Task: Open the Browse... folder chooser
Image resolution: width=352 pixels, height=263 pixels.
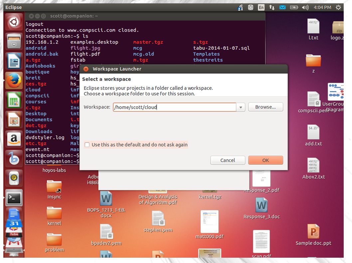Action: (x=265, y=107)
